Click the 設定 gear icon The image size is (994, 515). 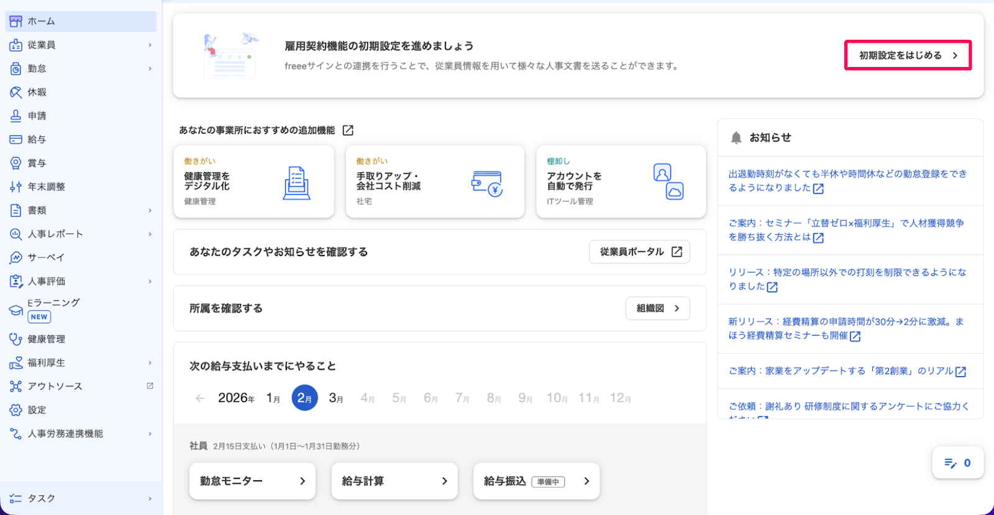click(16, 410)
